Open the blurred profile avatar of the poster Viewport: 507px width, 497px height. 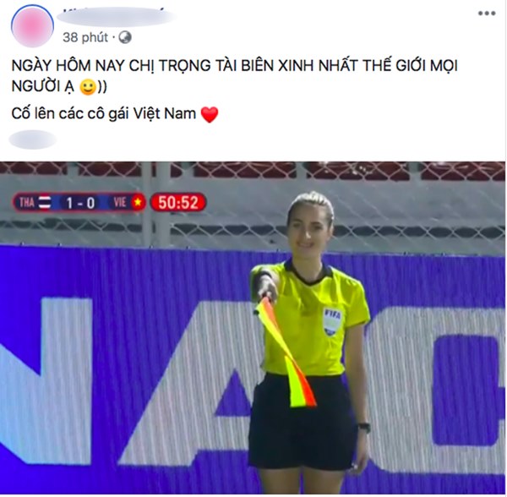click(x=32, y=25)
